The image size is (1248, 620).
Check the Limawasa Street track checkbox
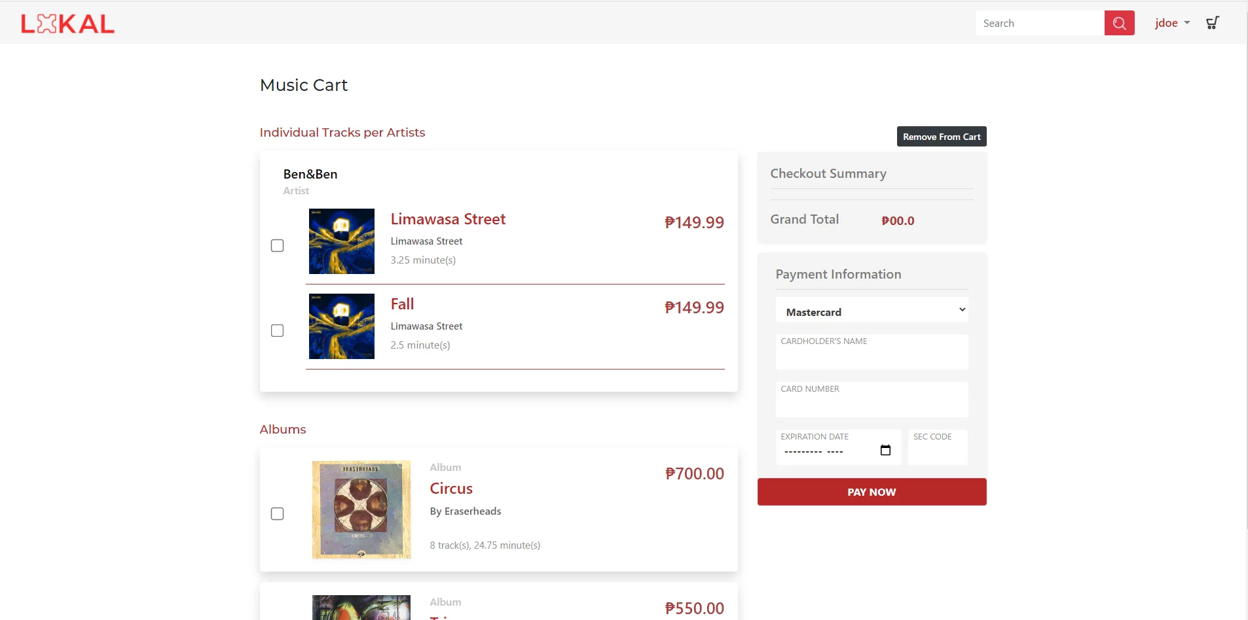click(278, 246)
